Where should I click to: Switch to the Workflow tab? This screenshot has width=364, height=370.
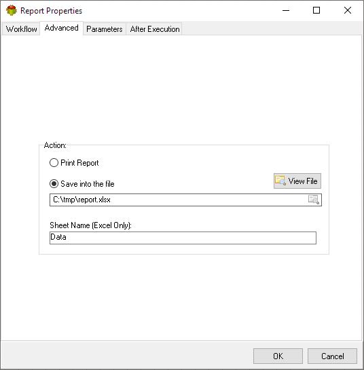[x=21, y=29]
